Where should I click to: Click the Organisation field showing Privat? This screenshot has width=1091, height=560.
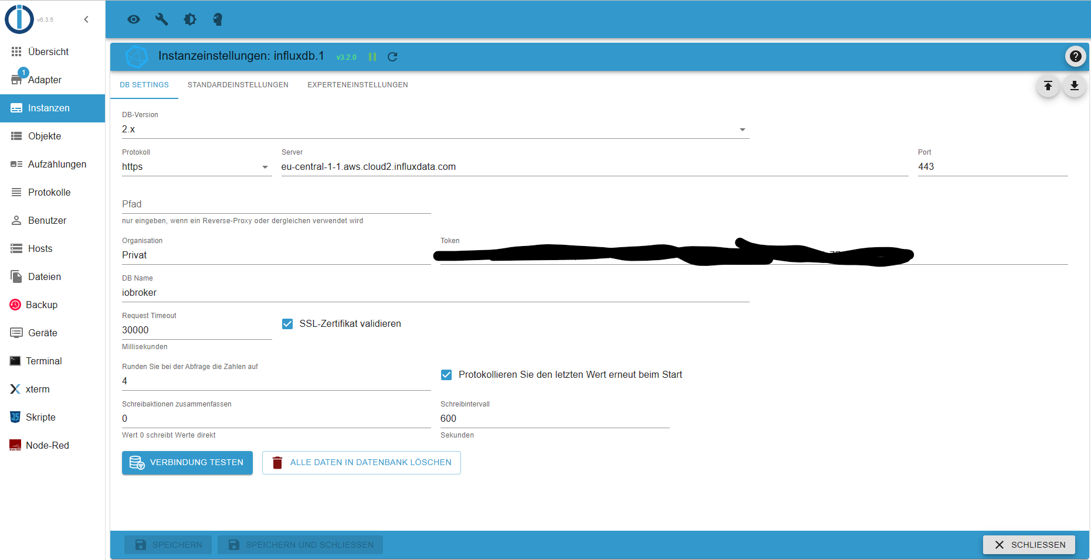[x=276, y=255]
